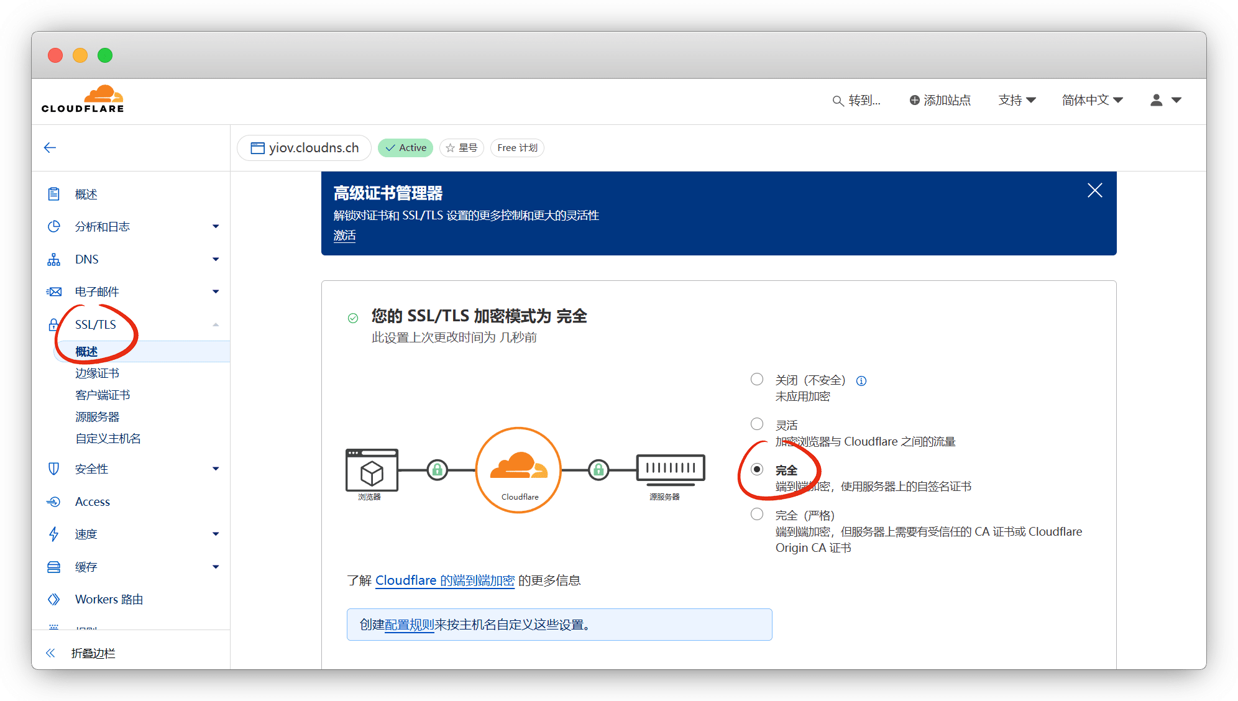Viewport: 1238px width, 701px height.
Task: Open 边缘证书 submenu item
Action: (x=97, y=373)
